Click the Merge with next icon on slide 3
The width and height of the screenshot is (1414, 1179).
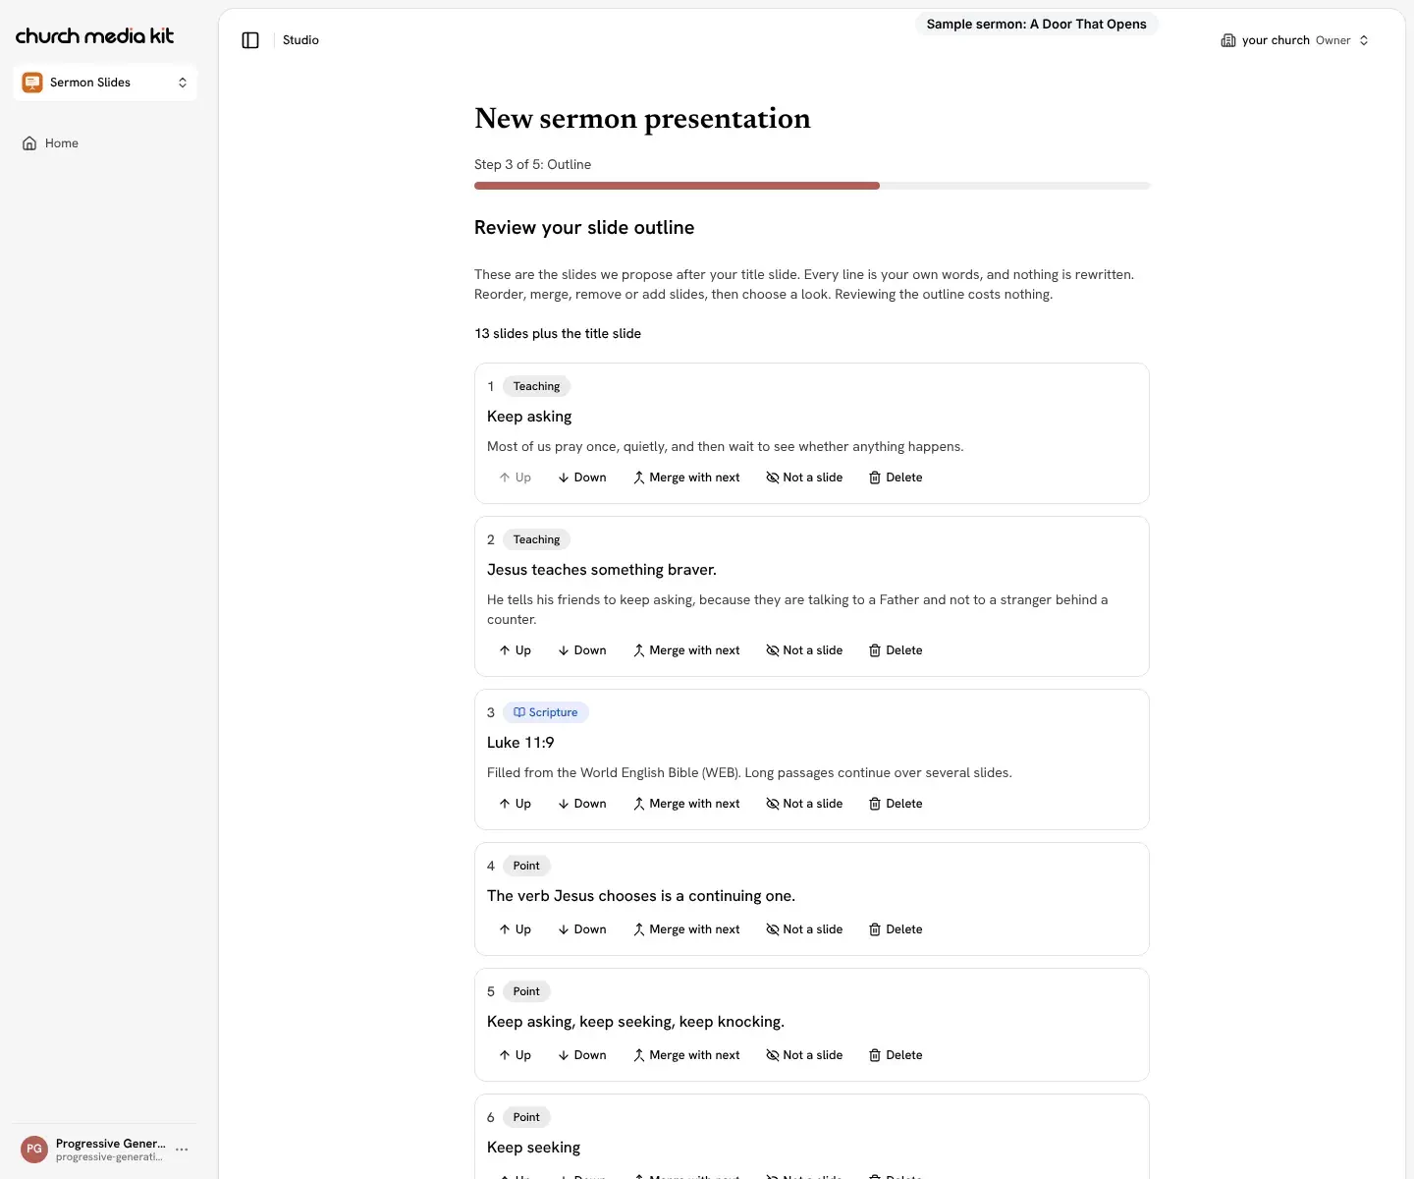[x=639, y=804]
